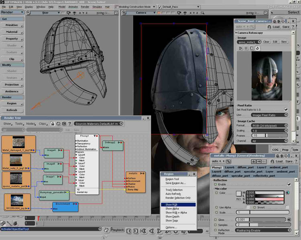Screen dimensions: 301x240
Task: Click the help question mark in Render Tree
Action: click(70, 124)
